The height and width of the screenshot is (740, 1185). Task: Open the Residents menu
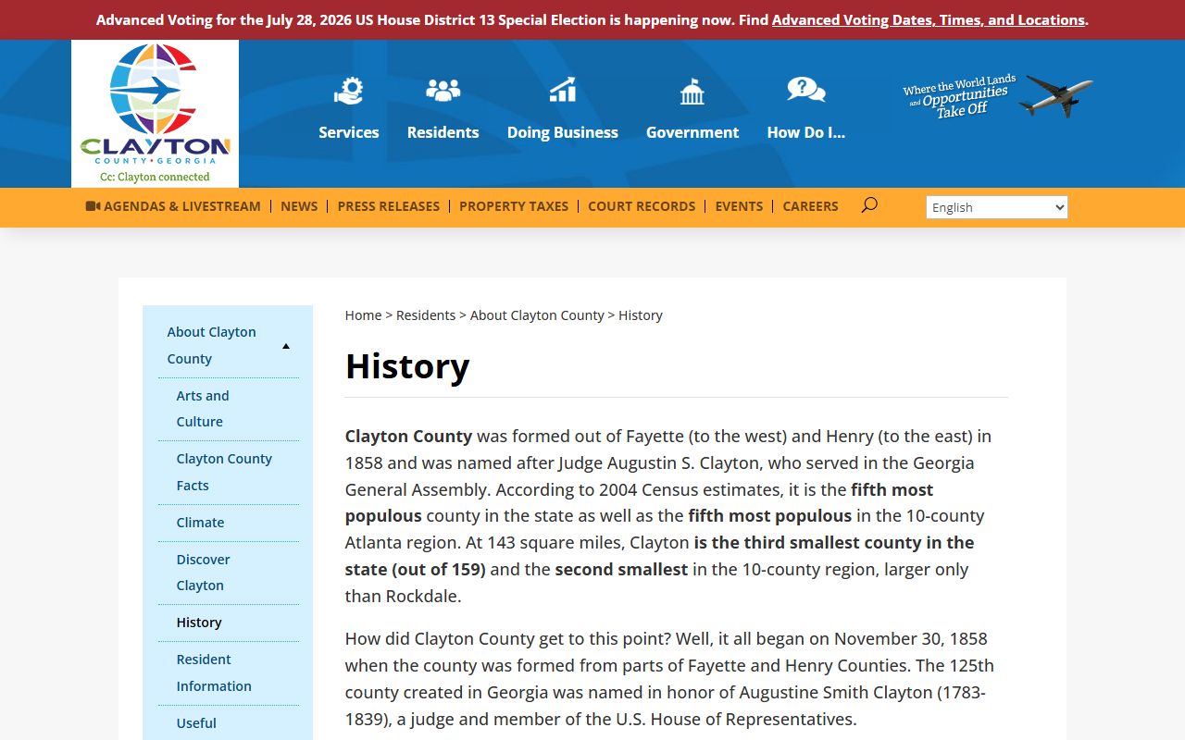(x=443, y=132)
